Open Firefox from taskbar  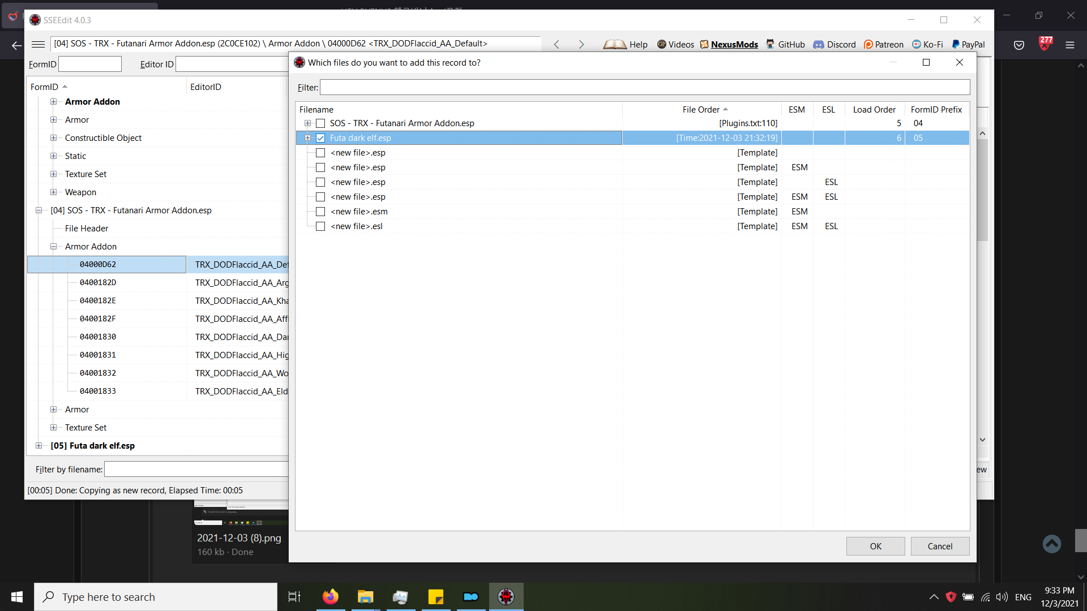pyautogui.click(x=330, y=597)
